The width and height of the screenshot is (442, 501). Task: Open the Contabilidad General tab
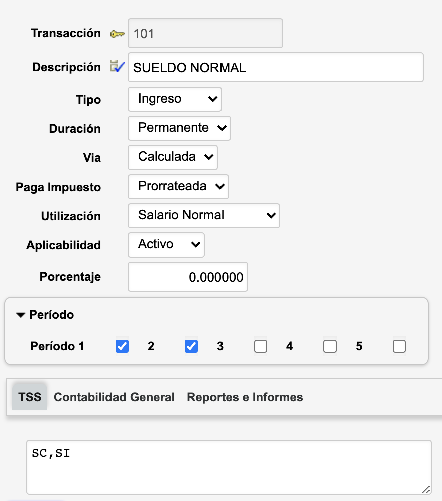point(114,397)
